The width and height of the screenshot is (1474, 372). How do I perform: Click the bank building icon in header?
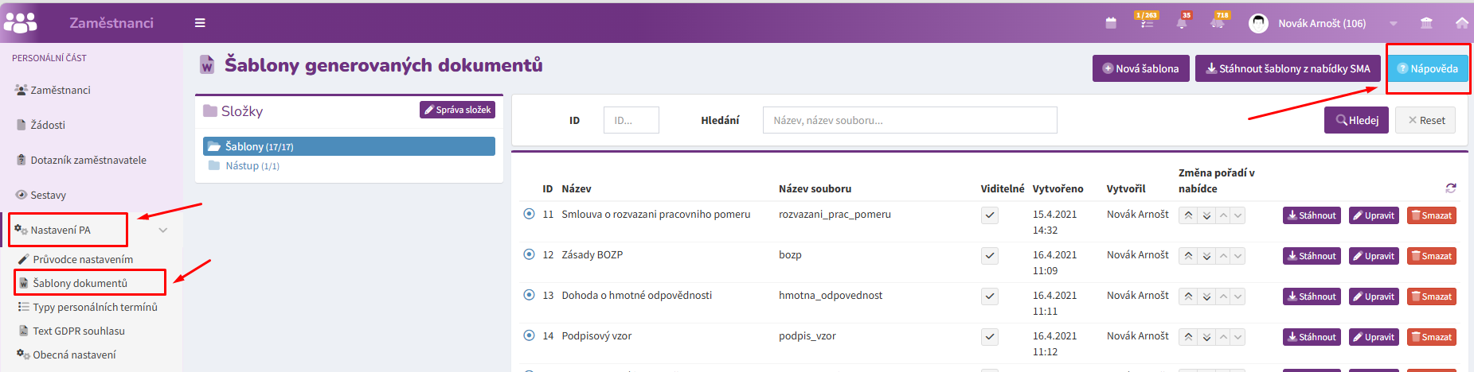(1426, 23)
